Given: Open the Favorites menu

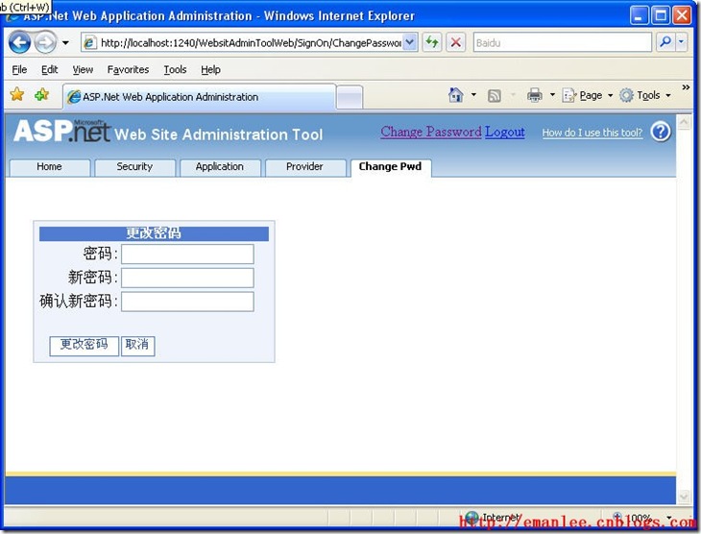Looking at the screenshot, I should coord(128,70).
